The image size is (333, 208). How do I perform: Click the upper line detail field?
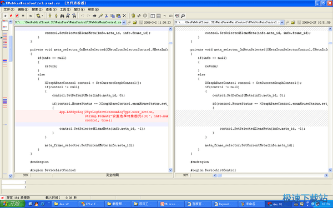tap(14, 182)
